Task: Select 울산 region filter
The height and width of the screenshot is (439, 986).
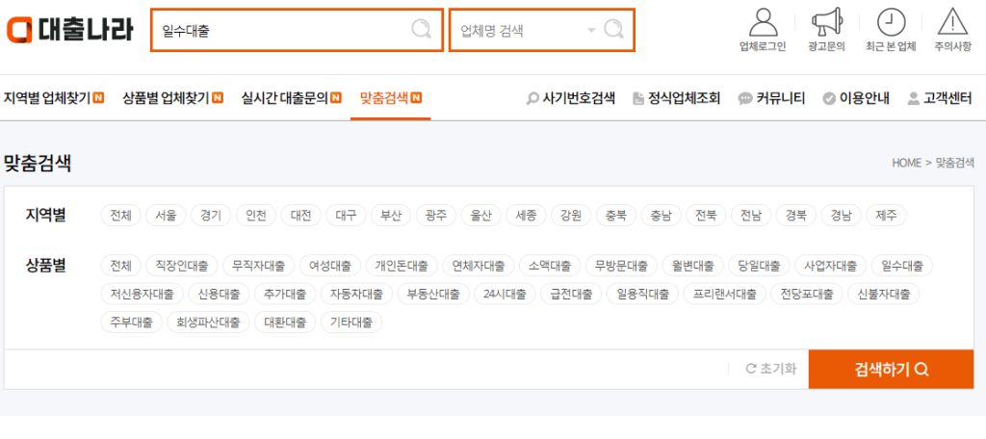Action: pos(481,216)
